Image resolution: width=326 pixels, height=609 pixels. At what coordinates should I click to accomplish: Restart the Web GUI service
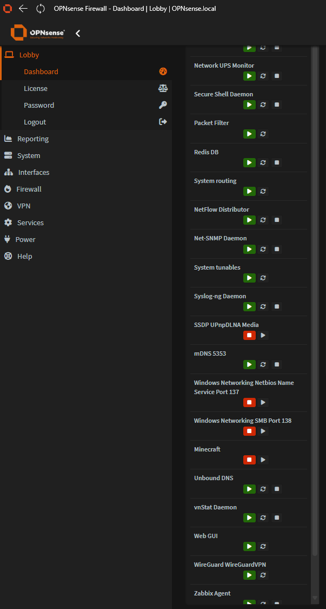(x=263, y=546)
